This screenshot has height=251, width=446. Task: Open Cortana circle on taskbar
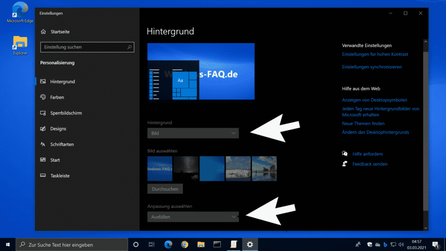(136, 244)
